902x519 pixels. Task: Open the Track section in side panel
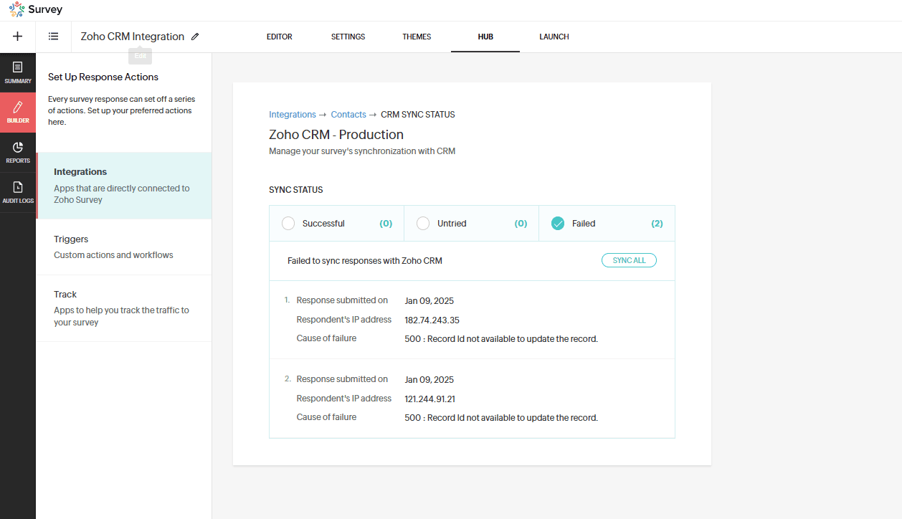pos(65,295)
